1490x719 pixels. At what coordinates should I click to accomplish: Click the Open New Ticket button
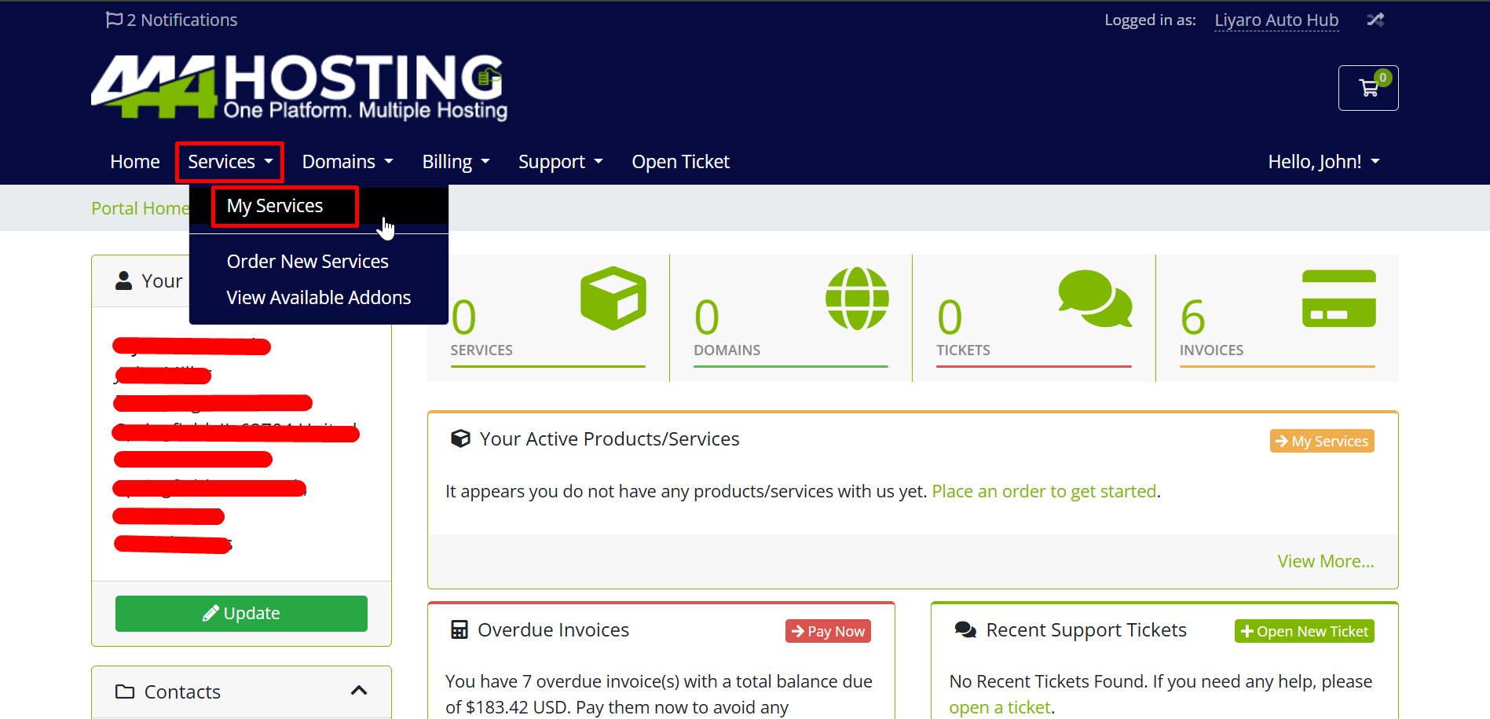[x=1304, y=631]
